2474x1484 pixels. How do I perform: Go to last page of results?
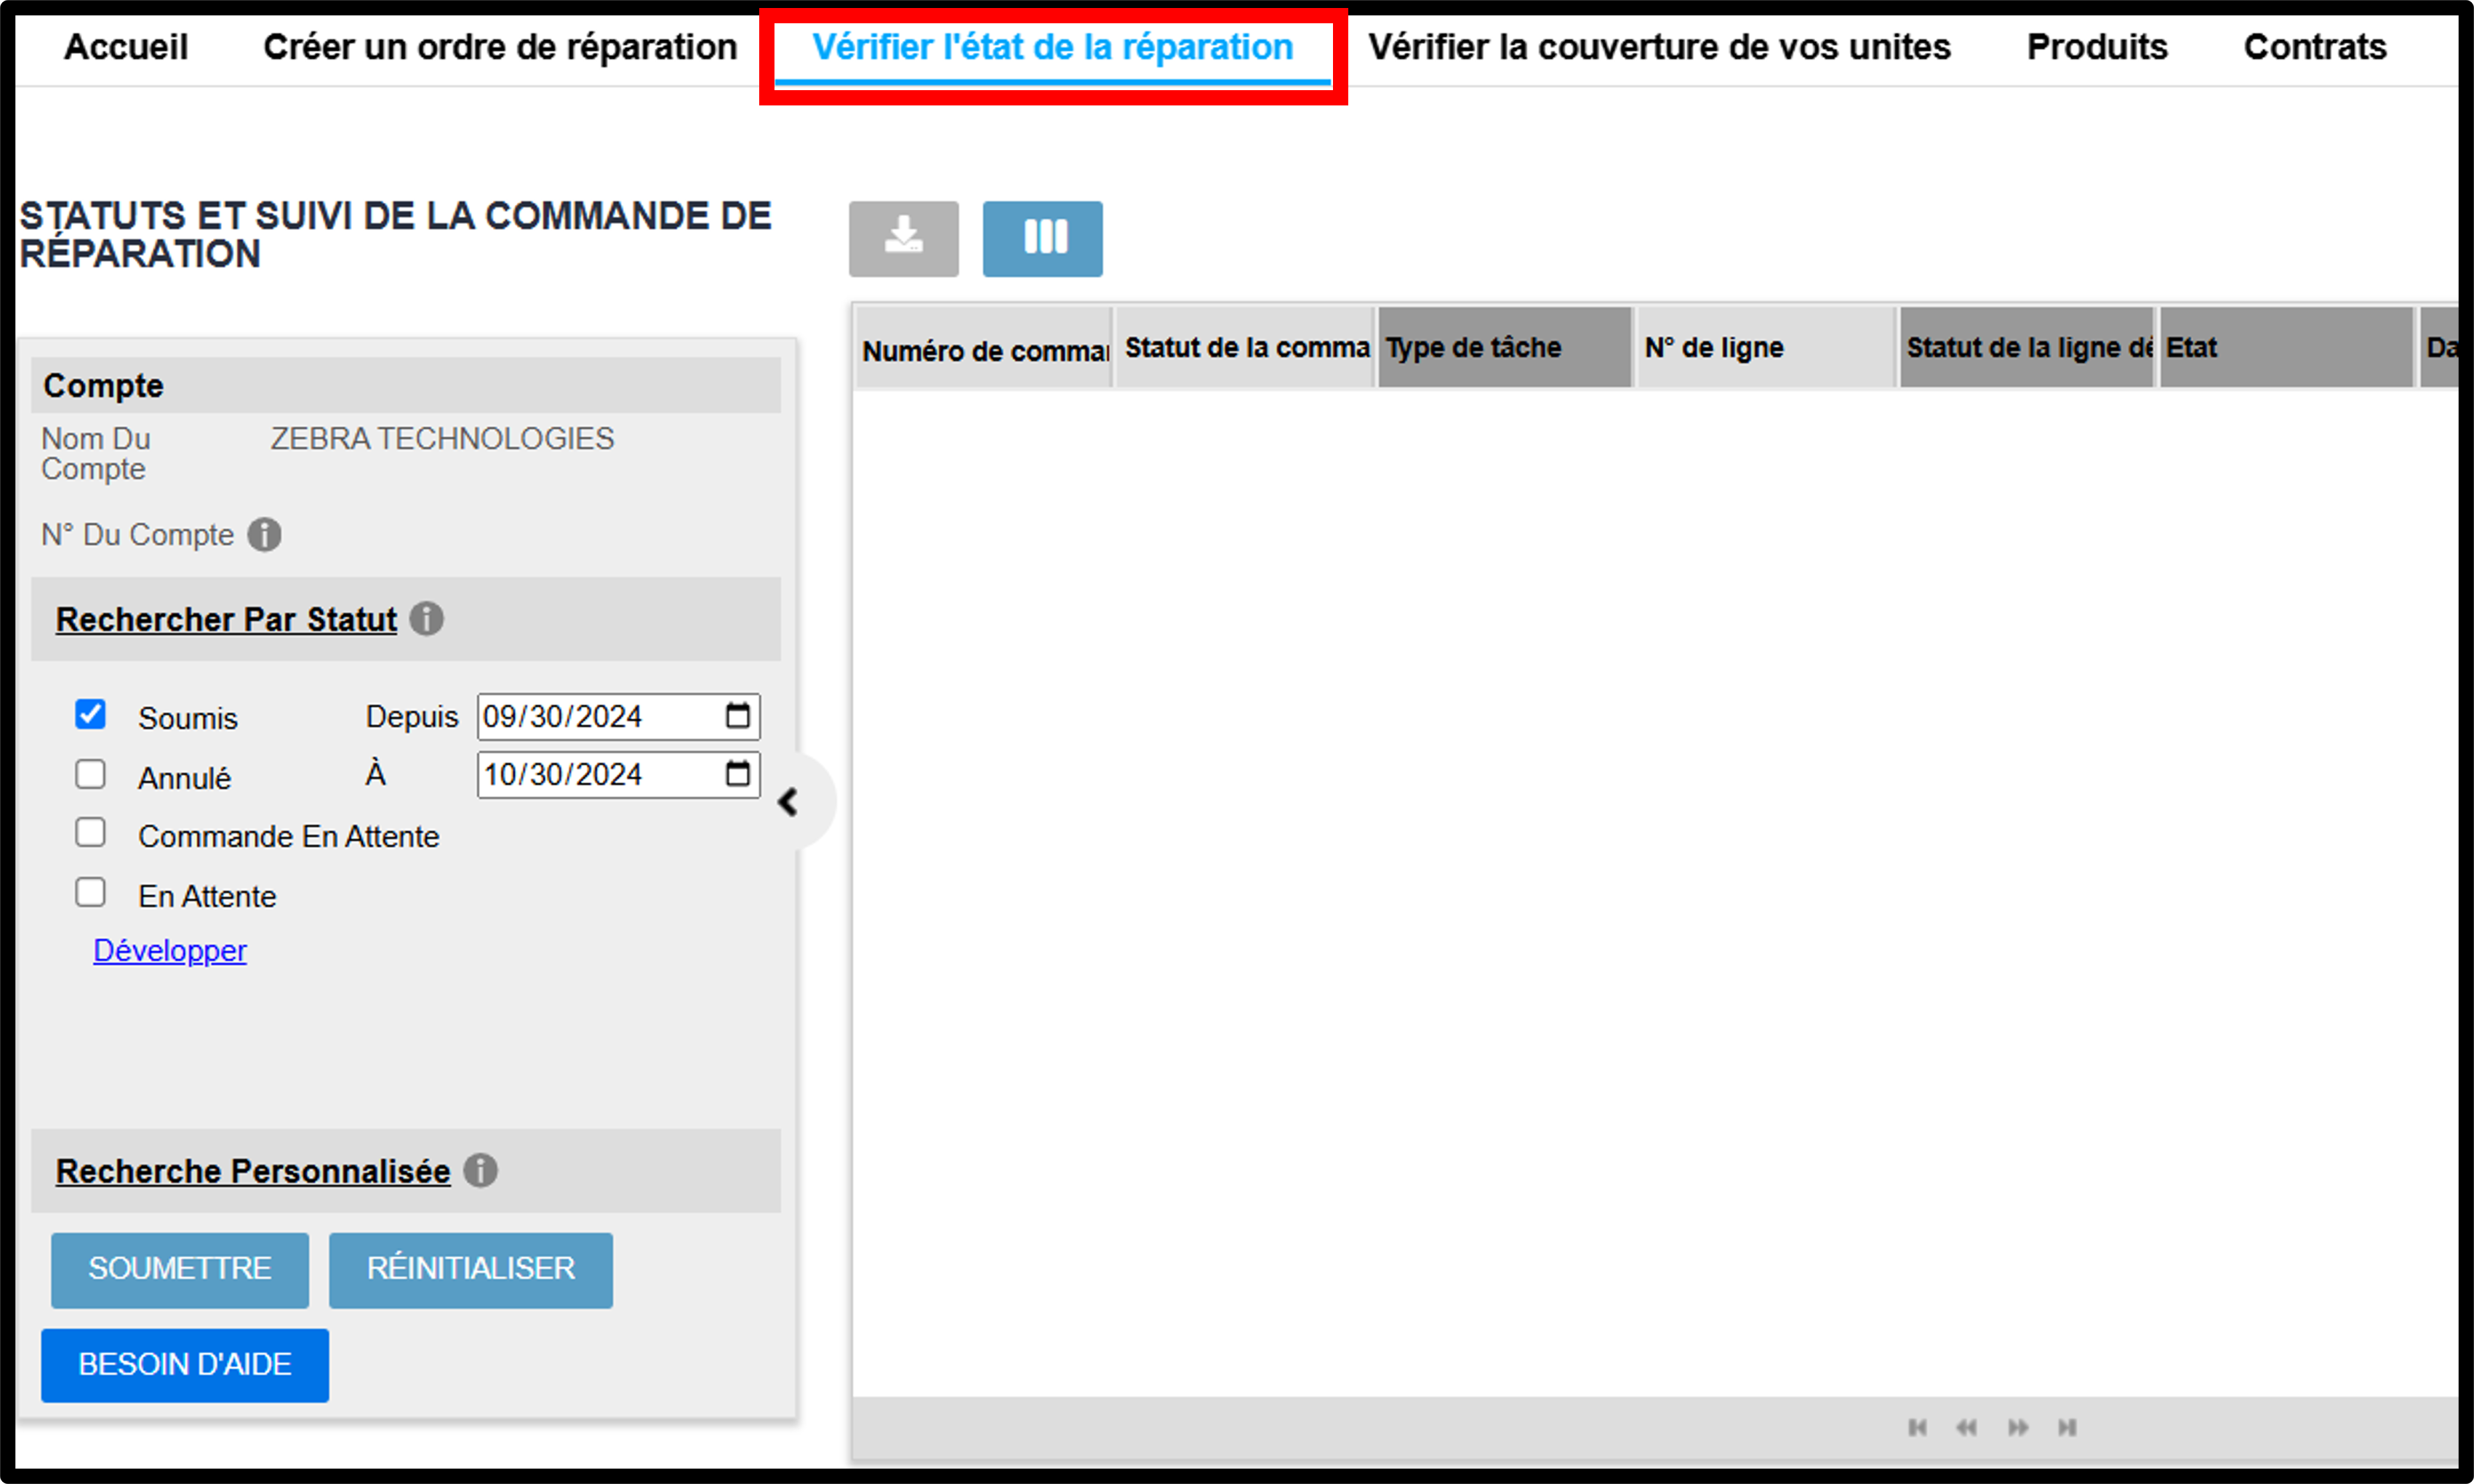click(2067, 1427)
